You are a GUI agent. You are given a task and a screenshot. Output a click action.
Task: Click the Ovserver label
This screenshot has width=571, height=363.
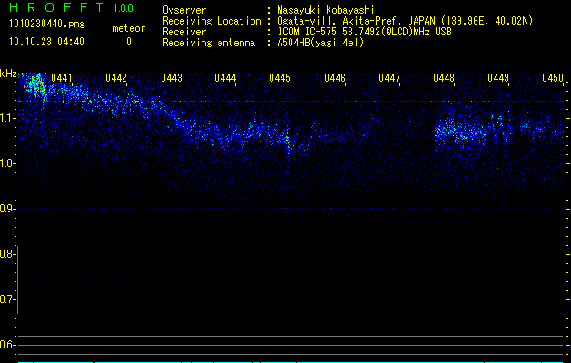point(184,10)
